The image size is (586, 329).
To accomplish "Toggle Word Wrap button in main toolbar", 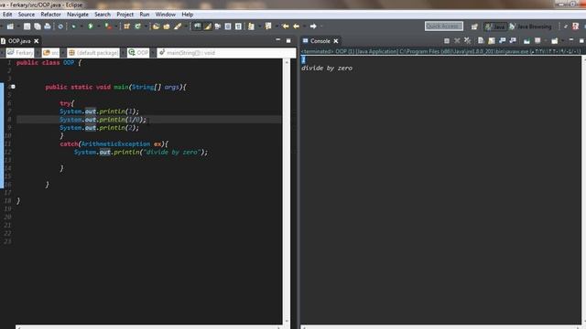I will 218,27.
